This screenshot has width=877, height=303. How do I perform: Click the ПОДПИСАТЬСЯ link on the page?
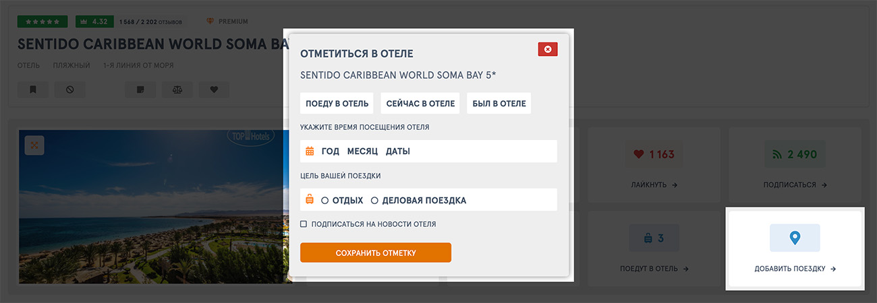[x=795, y=184]
